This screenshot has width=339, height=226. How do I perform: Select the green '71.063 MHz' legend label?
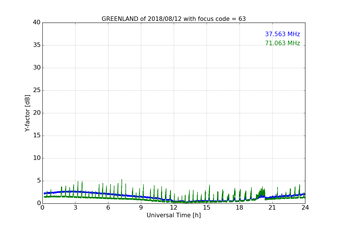click(282, 43)
